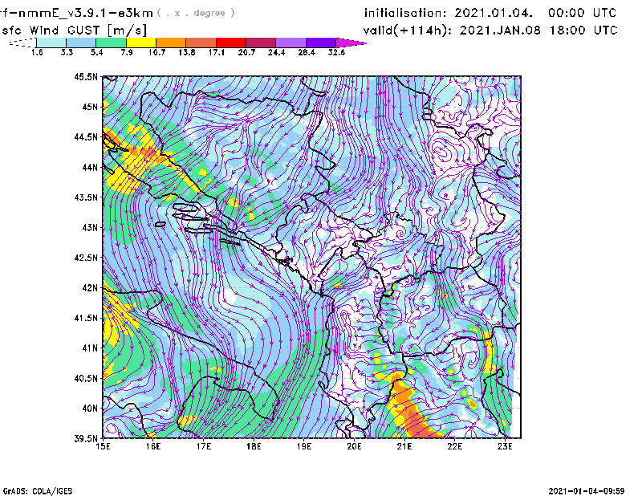This screenshot has width=642, height=496.
Task: Click the 22E longitude label
Action: 455,446
